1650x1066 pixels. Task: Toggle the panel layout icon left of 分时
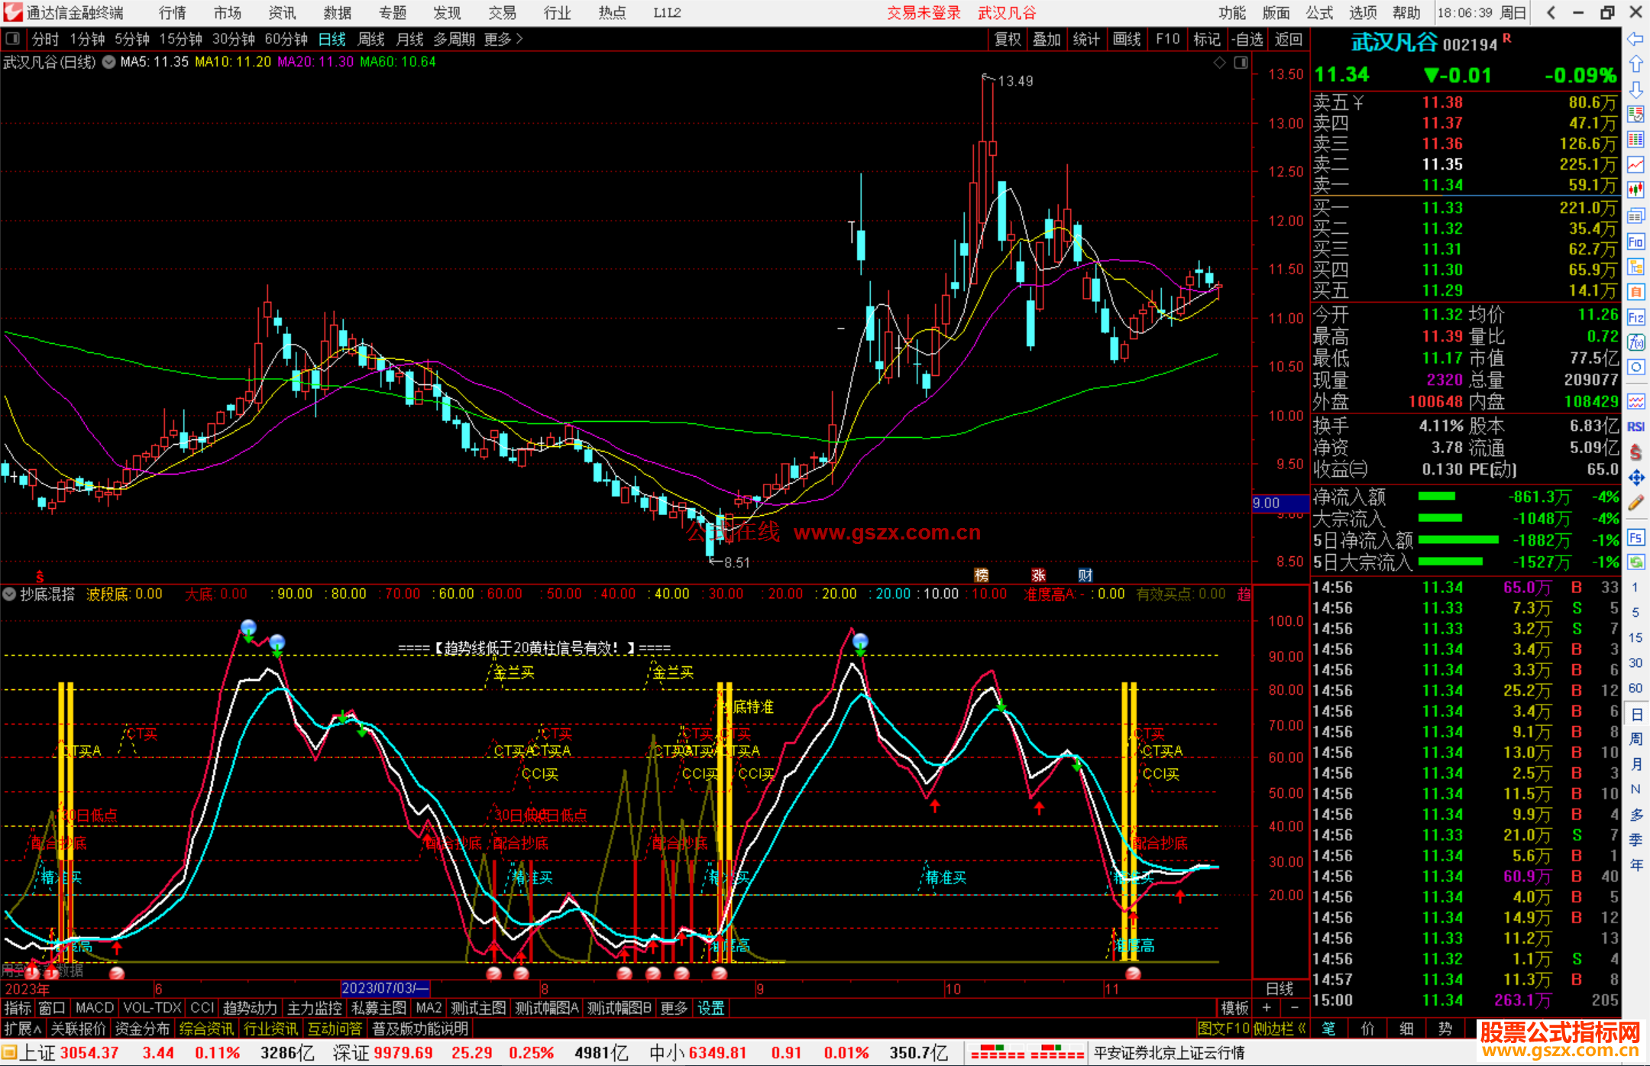(13, 38)
